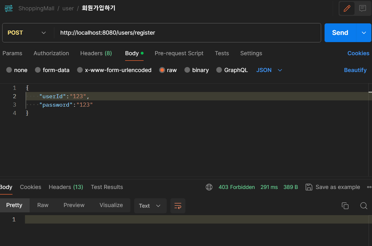Viewport: 372px width, 246px height.
Task: Click the userId line in body editor
Action: click(197, 96)
